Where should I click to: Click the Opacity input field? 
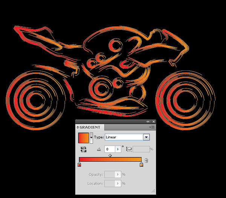(110, 175)
